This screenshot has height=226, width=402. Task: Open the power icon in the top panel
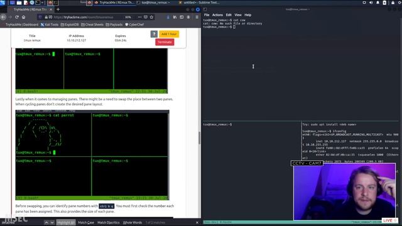399,3
